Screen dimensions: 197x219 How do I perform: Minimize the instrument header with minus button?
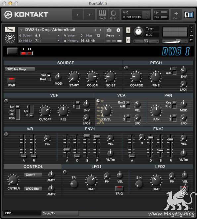[191, 32]
